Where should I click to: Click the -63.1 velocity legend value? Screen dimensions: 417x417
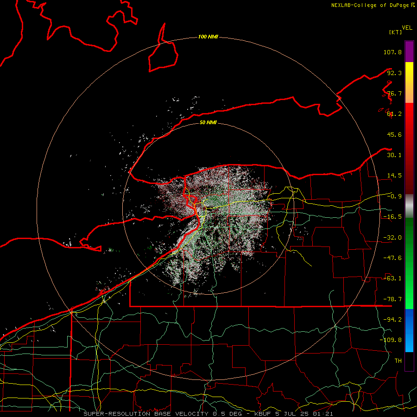pos(392,278)
